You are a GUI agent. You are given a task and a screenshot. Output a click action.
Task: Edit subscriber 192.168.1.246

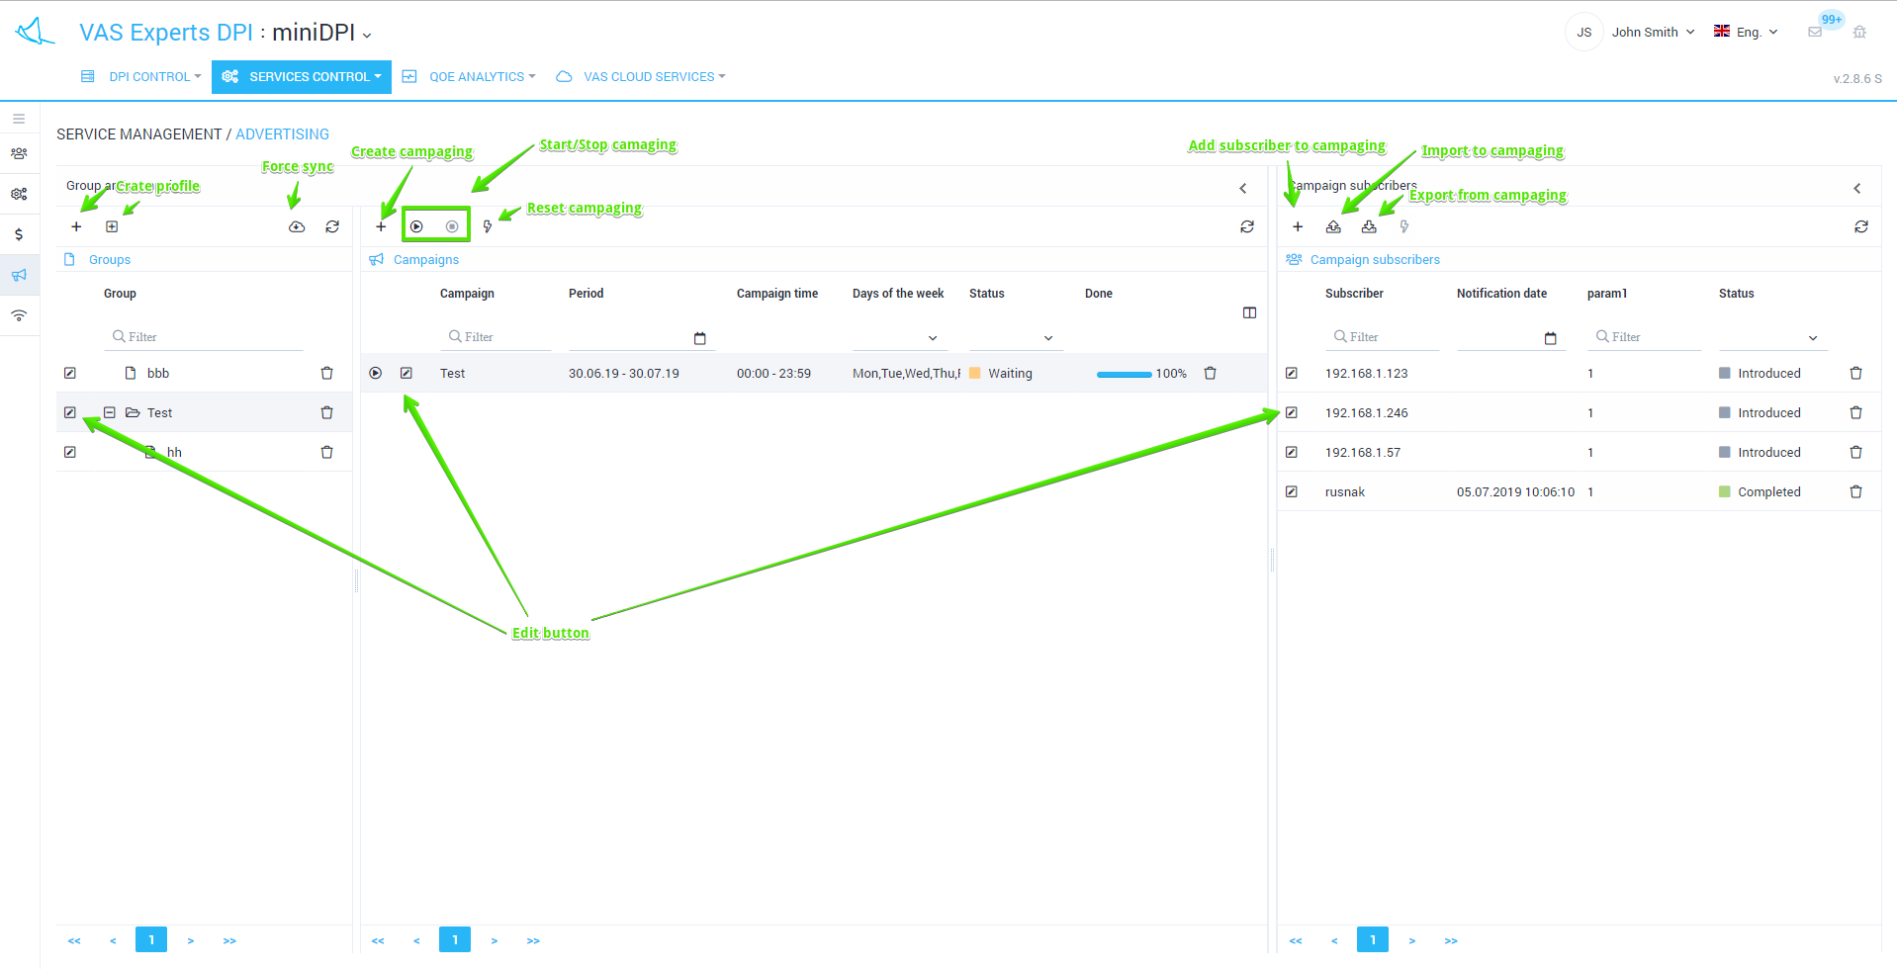[x=1292, y=412]
